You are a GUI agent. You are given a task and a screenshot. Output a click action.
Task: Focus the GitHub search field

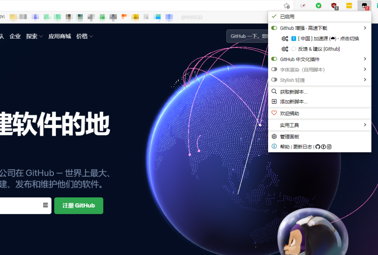tap(247, 36)
